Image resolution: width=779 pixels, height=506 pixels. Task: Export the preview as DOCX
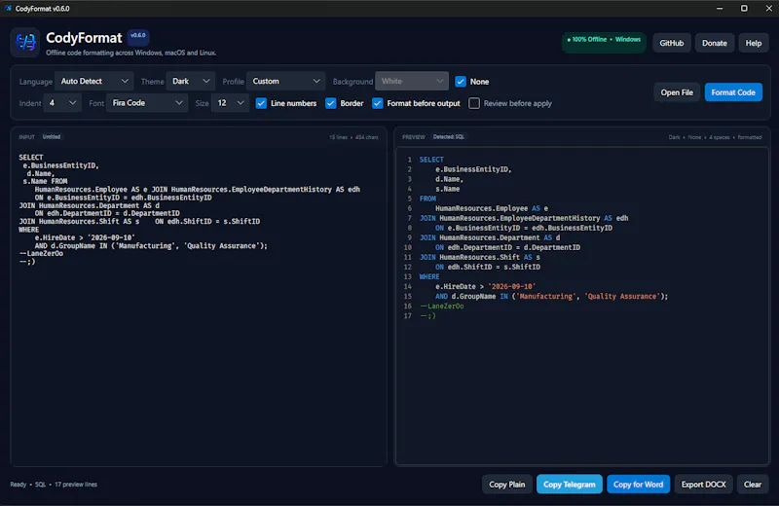[x=703, y=485]
